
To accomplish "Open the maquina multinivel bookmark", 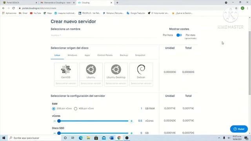I will 65,13.
